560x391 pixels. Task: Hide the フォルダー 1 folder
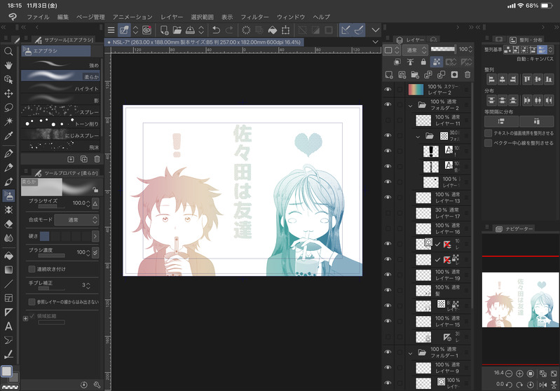click(388, 352)
